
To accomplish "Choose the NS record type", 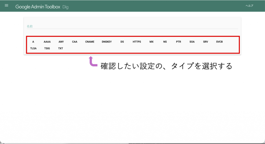I will [x=165, y=42].
